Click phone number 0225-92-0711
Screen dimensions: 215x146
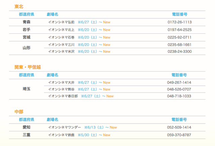point(179,37)
